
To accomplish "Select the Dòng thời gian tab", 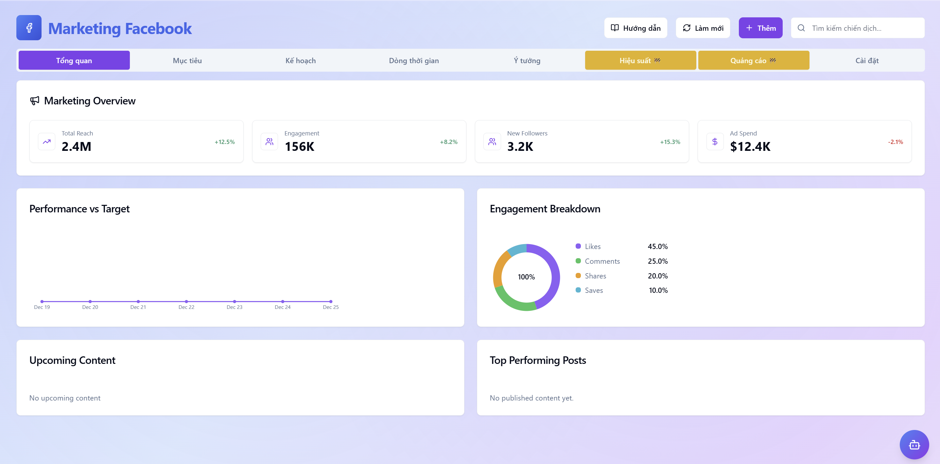I will pyautogui.click(x=414, y=60).
